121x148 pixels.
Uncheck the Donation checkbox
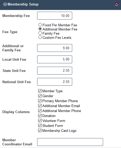40,115
